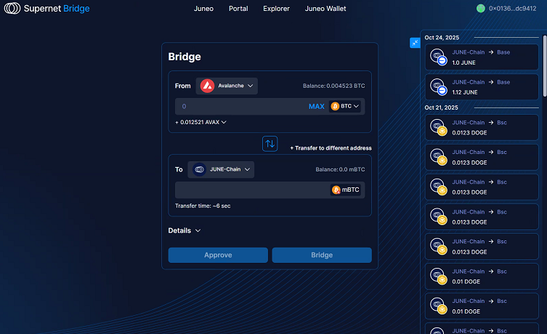547x334 pixels.
Task: Click the history panel scrollbar
Action: (545, 66)
